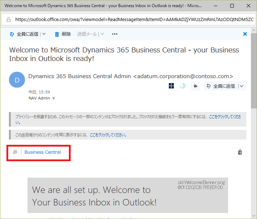This screenshot has width=257, height=219.
Task: Click the link to always show this sender's content
Action: [x=108, y=135]
